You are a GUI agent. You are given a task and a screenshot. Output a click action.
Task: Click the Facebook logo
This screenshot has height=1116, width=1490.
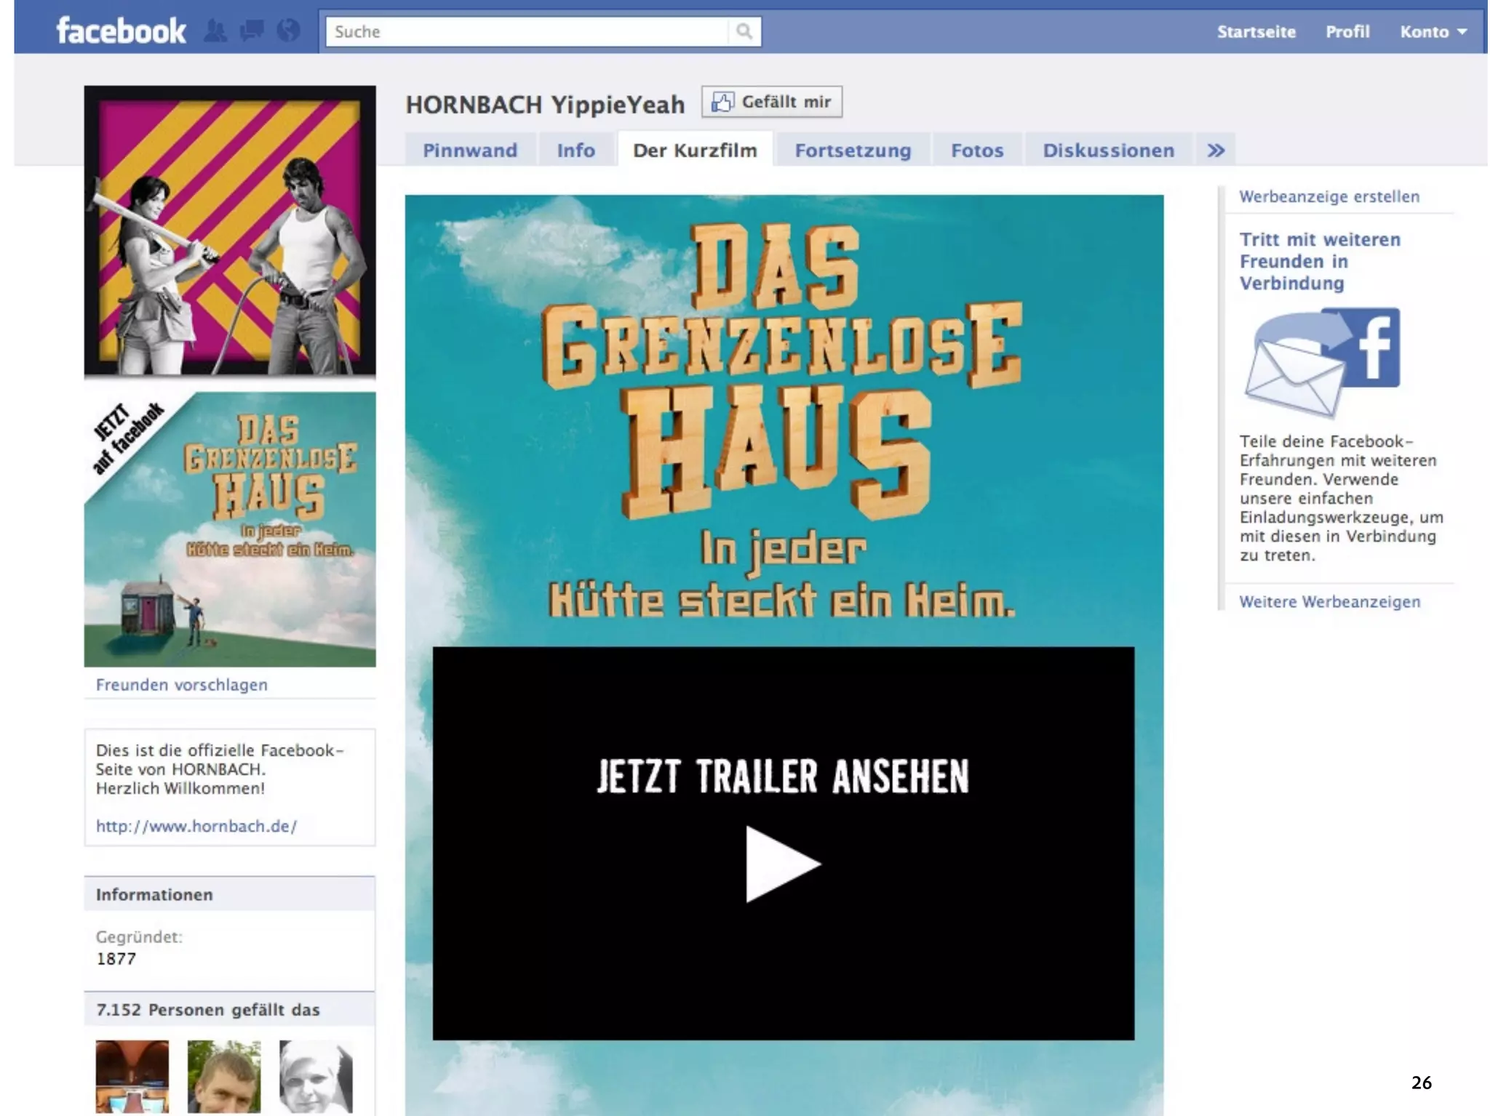121,31
